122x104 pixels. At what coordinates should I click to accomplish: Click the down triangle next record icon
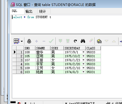(106, 41)
